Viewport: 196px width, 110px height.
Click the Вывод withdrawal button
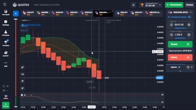[190, 5]
